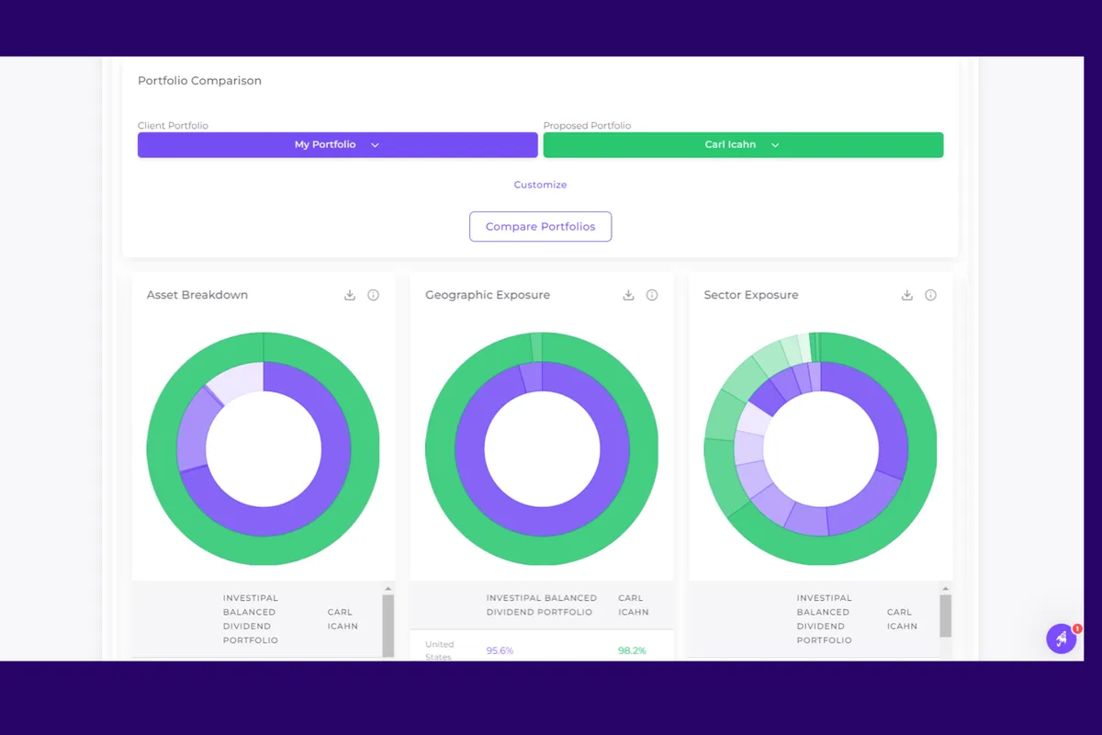
Task: Select large purple inner segment in Sector Exposure
Action: point(882,413)
